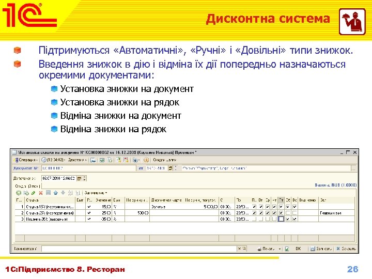The height and width of the screenshot is (279, 372).
Task: Click the gray move-down arrow icon above the table
Action: coord(63,193)
